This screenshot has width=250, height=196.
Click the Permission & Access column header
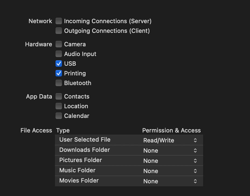pyautogui.click(x=171, y=131)
